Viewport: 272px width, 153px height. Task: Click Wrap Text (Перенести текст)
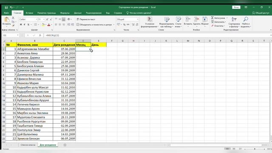click(x=86, y=20)
